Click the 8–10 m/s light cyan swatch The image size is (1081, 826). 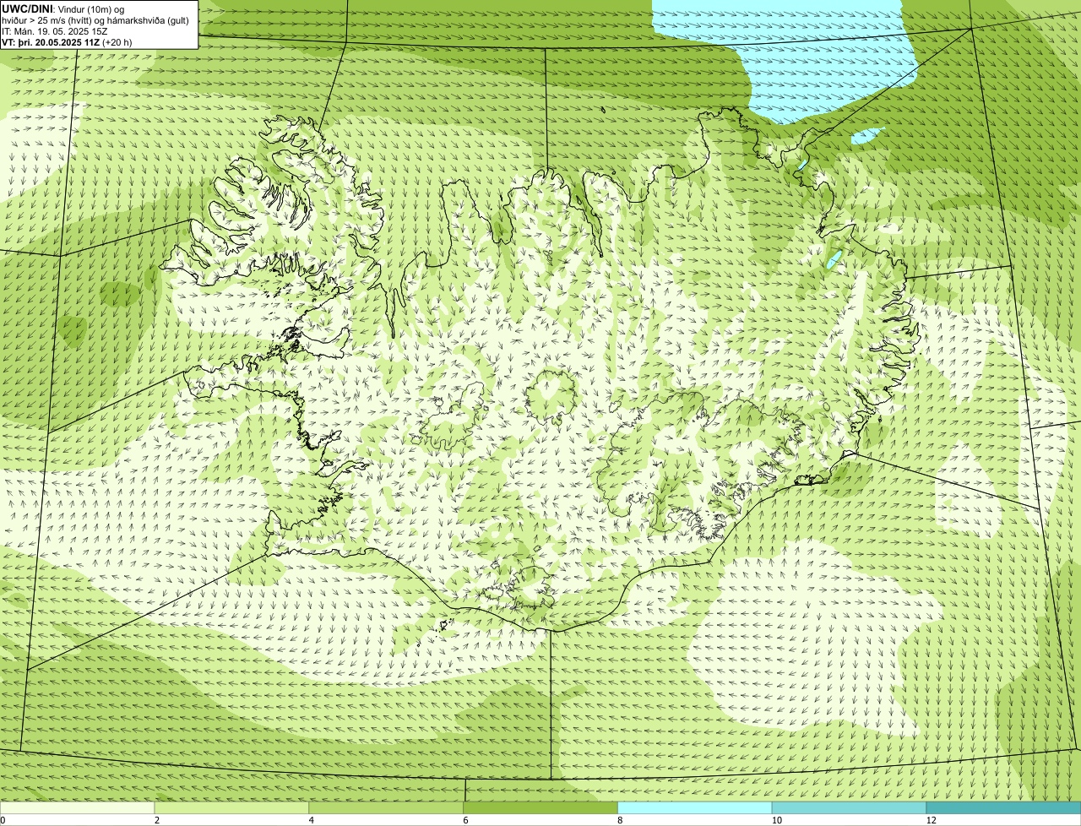coord(695,808)
